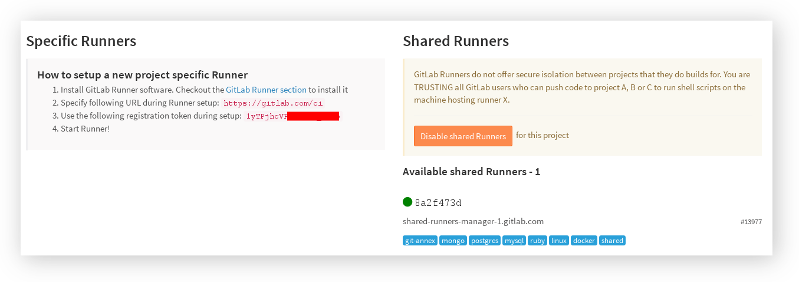Click the green runner status dot

coord(407,202)
